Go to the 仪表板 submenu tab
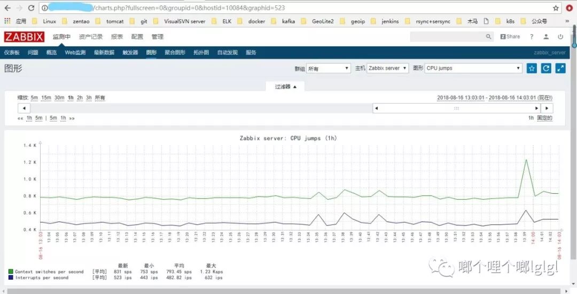577x294 pixels. click(12, 53)
